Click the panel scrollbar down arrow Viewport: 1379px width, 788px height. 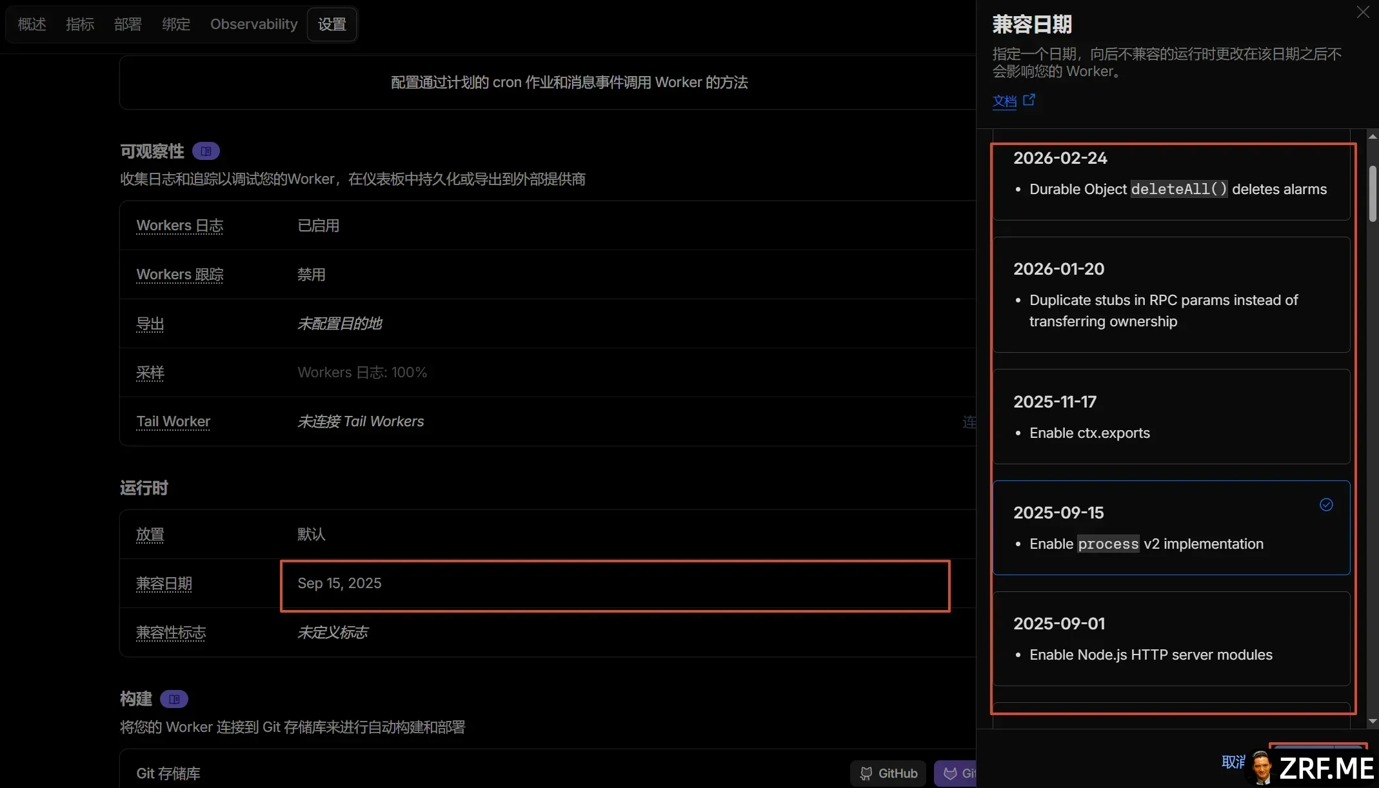tap(1373, 722)
